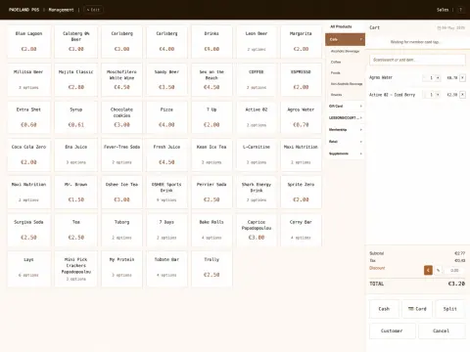Add Margarita to cart
This screenshot has height=352, width=470.
[x=301, y=42]
